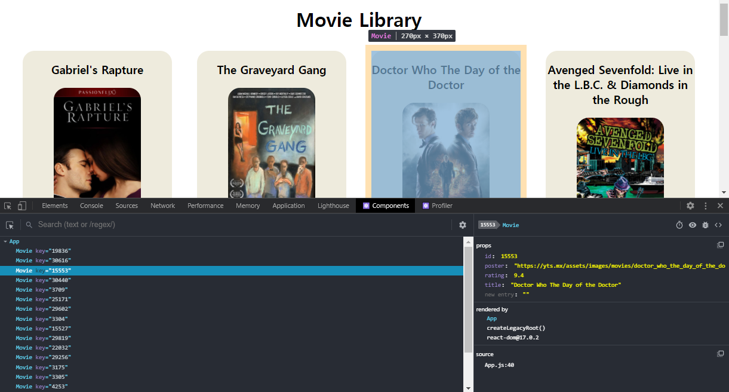Edit the title prop value string
This screenshot has height=392, width=729.
click(565, 285)
